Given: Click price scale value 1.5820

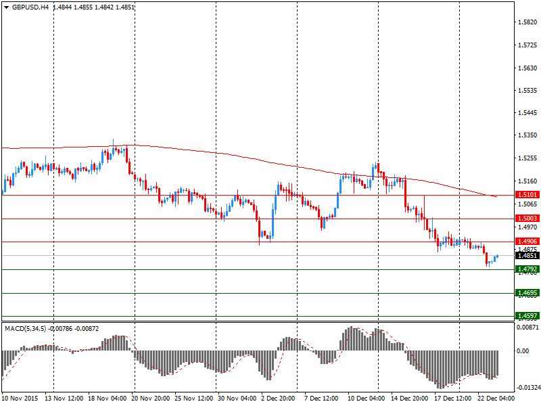Looking at the screenshot, I should pos(527,22).
